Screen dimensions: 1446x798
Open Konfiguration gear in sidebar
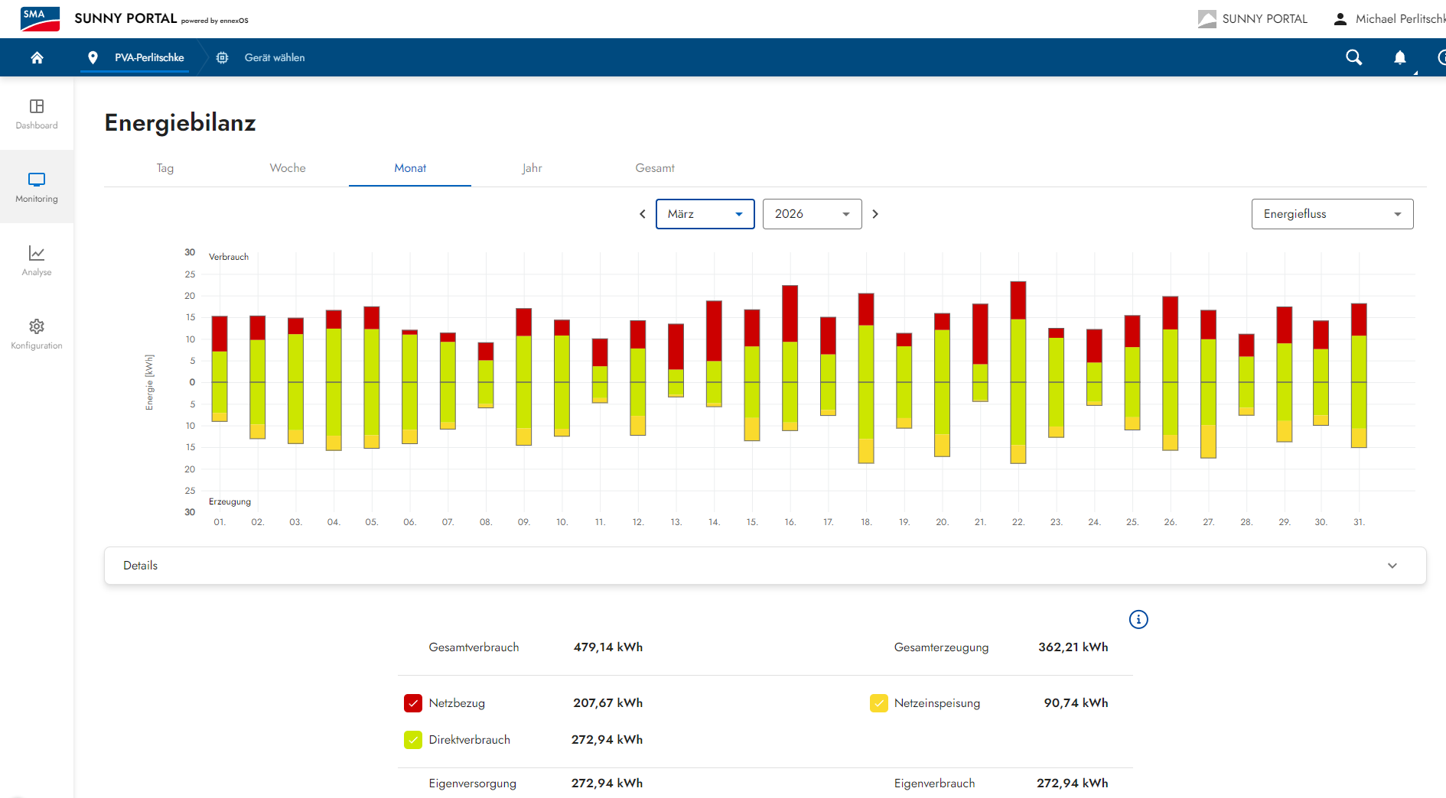[x=37, y=334]
